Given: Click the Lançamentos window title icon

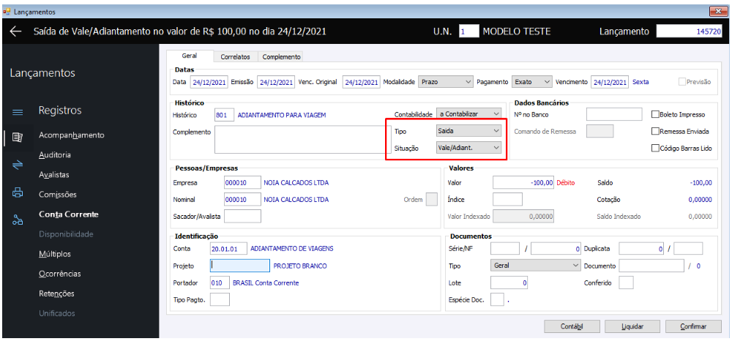Looking at the screenshot, I should tap(7, 12).
